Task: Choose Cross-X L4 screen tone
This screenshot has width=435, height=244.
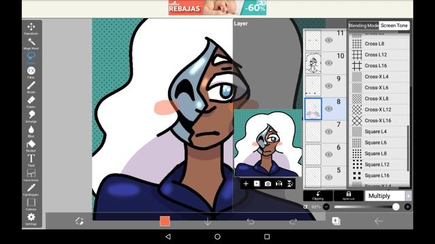Action: 379,77
